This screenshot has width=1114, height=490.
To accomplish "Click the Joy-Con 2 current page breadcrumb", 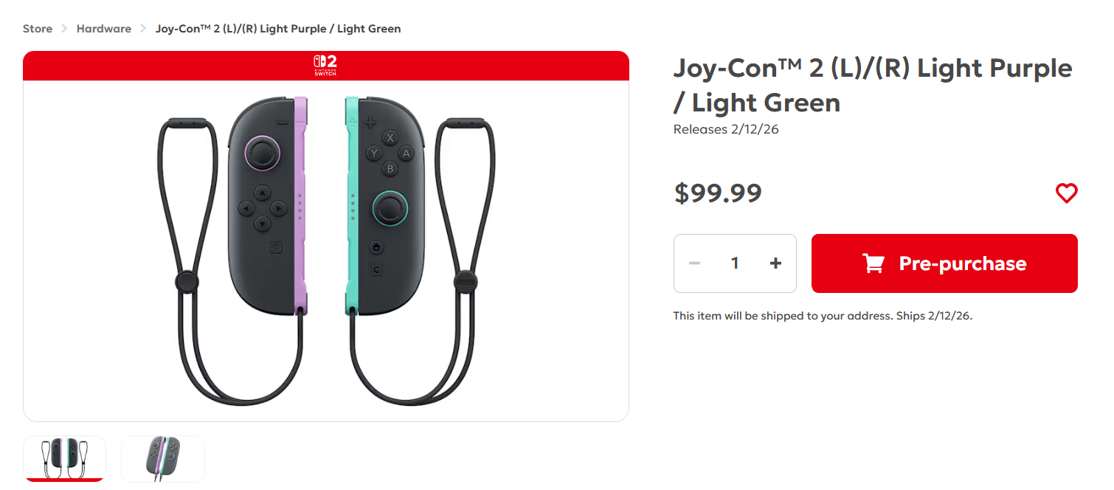I will tap(278, 29).
